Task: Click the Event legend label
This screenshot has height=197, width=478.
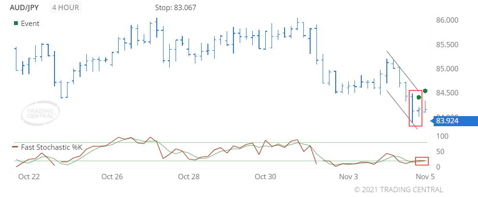Action: (30, 24)
